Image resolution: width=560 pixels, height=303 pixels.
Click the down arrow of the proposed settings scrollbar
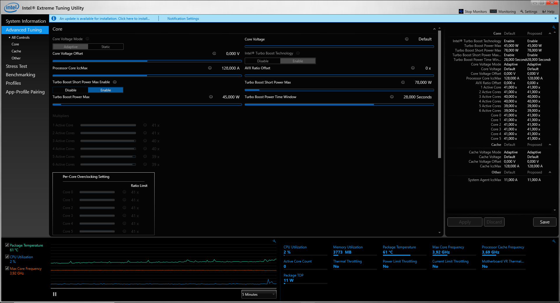tap(554, 210)
